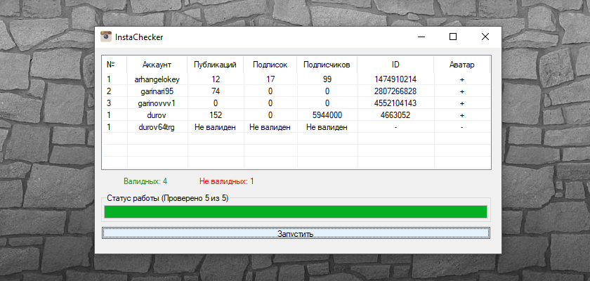Click the ID value 2807266828

pyautogui.click(x=395, y=91)
